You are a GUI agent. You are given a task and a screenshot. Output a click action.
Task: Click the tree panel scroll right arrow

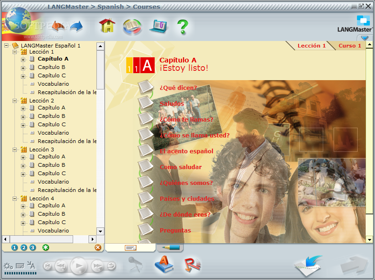(92, 239)
